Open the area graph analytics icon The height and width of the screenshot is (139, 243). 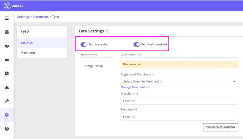point(7,87)
